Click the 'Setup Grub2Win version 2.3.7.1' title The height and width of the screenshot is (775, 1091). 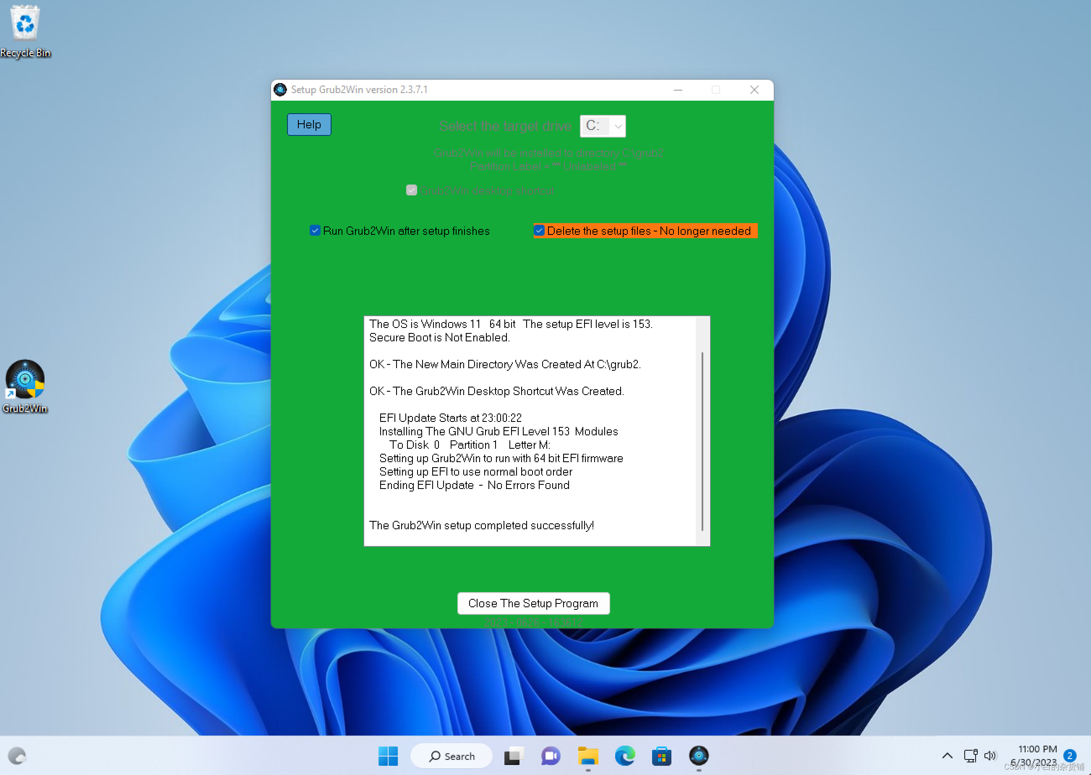359,90
